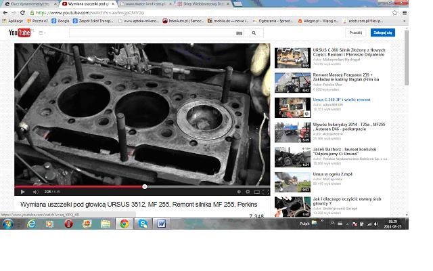This screenshot has width=433, height=271.
Task: Click the 'Prześlij' upload button
Action: click(355, 33)
